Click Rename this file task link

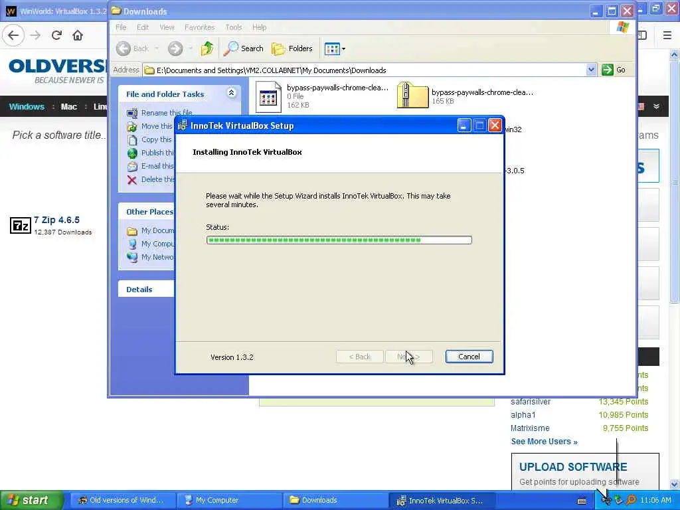(x=167, y=113)
